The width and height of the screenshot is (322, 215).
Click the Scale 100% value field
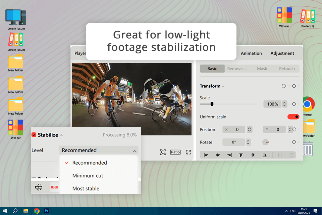click(x=272, y=104)
